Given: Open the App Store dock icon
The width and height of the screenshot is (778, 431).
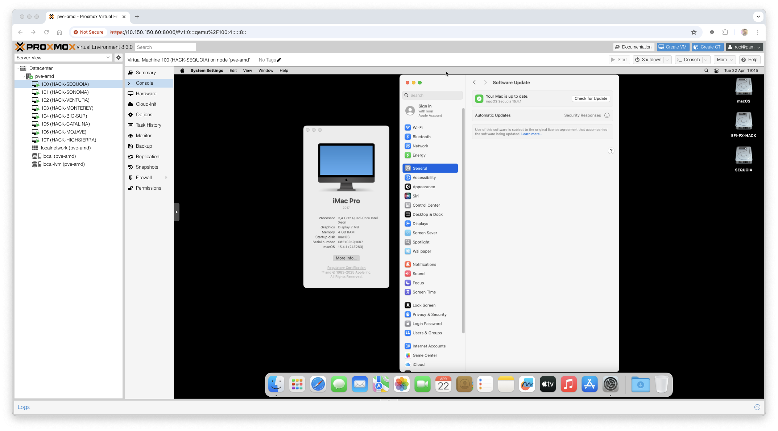Looking at the screenshot, I should (x=589, y=384).
